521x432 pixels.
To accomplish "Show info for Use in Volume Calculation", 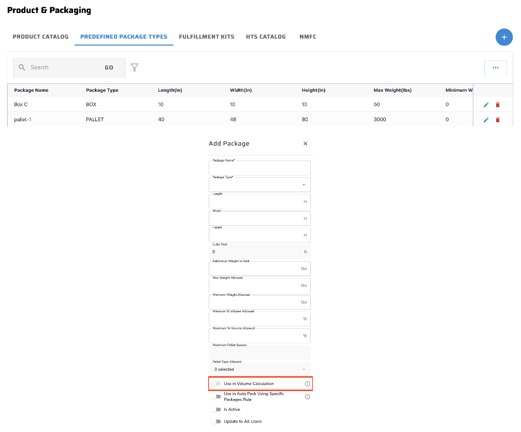I will pyautogui.click(x=307, y=384).
